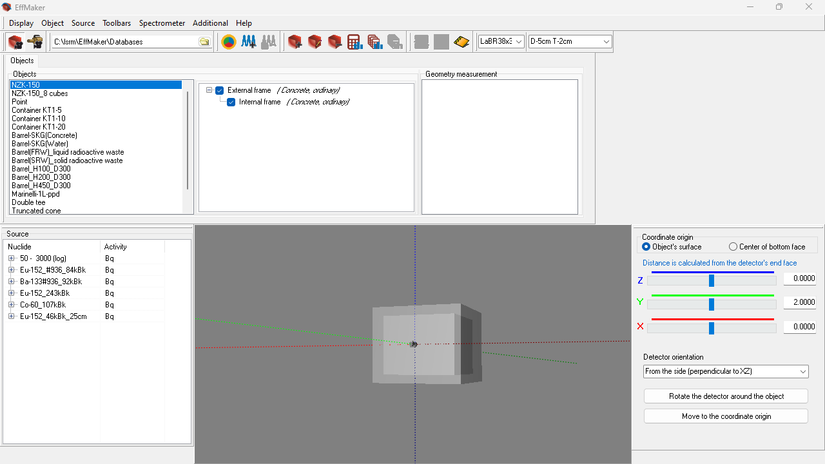Click Rotate the detector around the object
This screenshot has height=464, width=825.
tap(726, 396)
